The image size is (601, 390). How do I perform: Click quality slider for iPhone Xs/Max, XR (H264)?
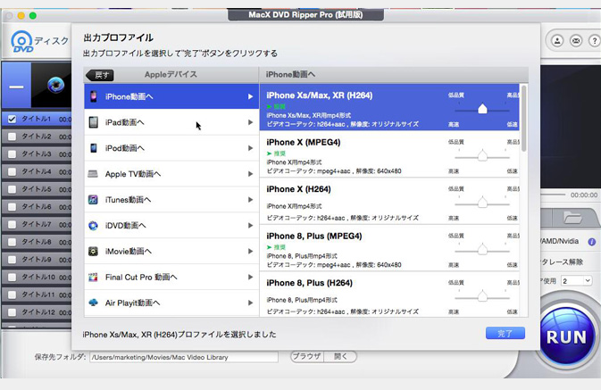click(x=482, y=110)
